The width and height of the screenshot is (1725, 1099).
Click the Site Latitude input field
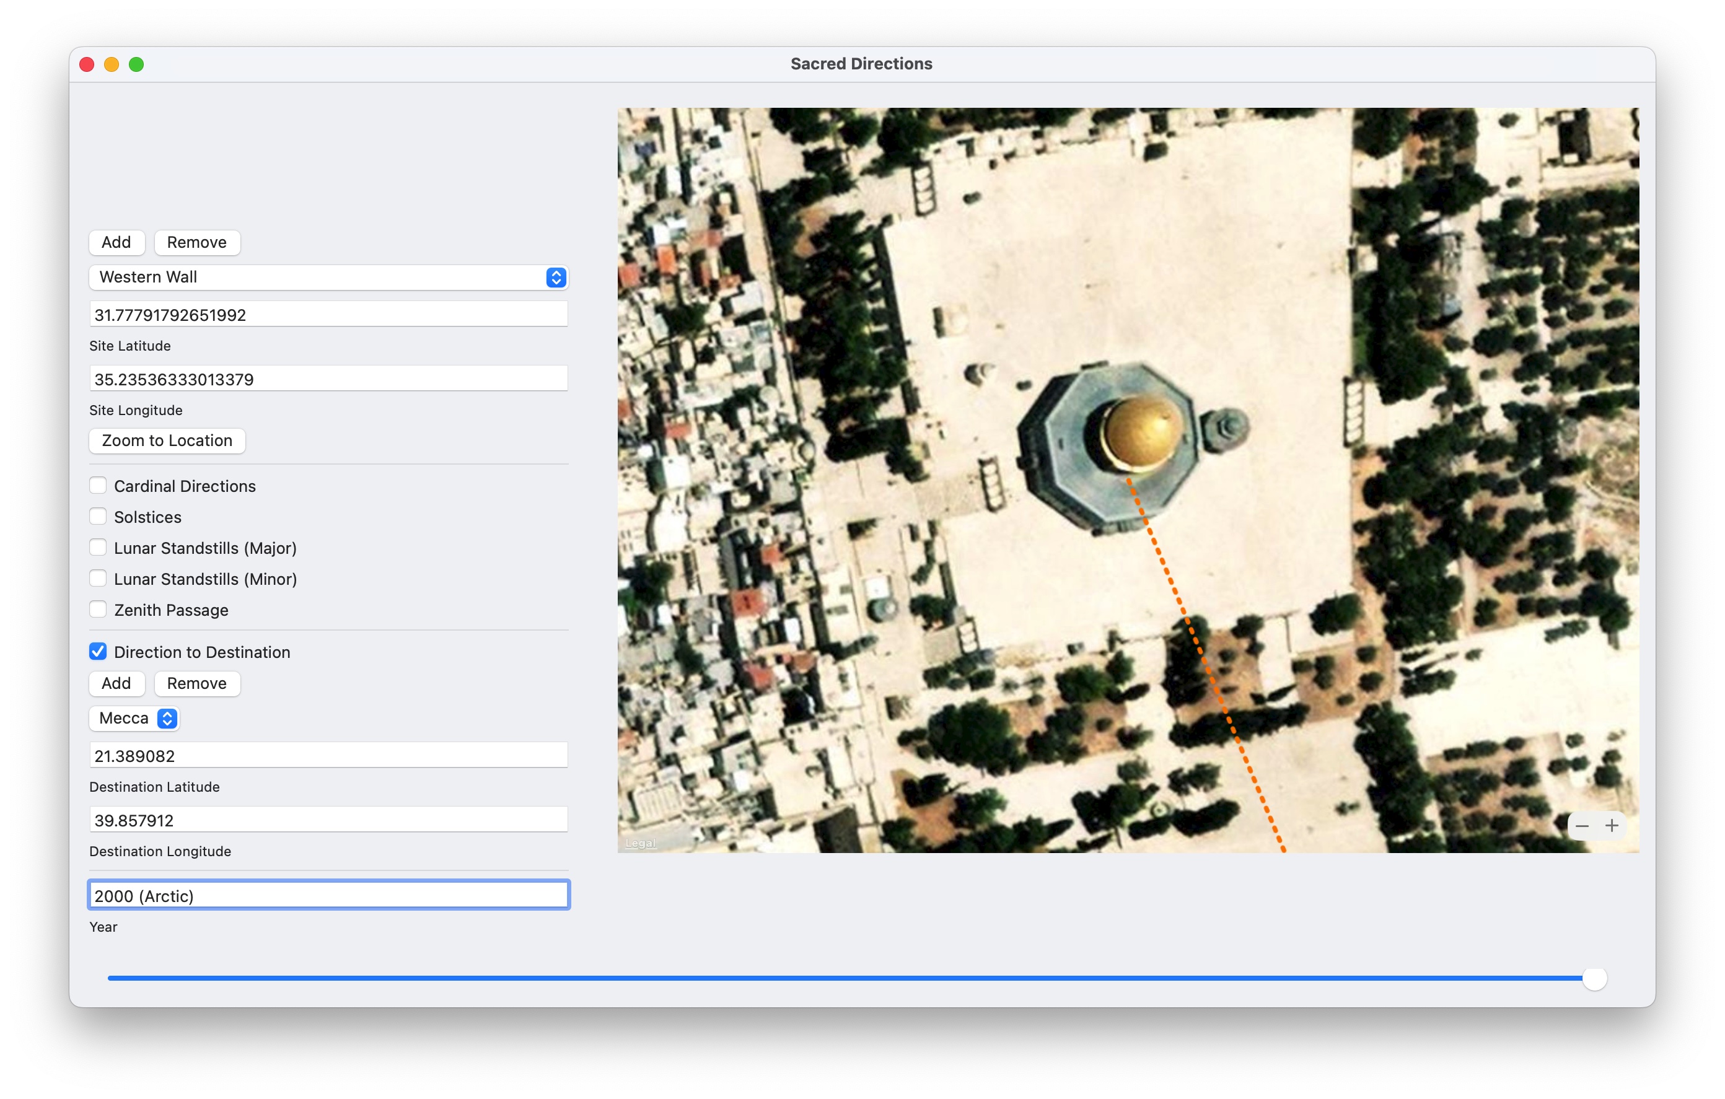point(328,315)
